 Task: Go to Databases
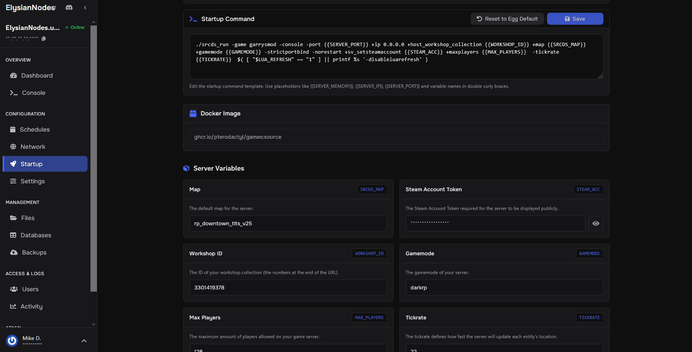pos(45,235)
